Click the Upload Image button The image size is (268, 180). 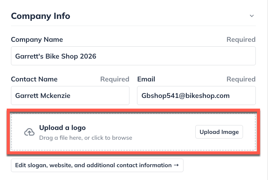(219, 132)
